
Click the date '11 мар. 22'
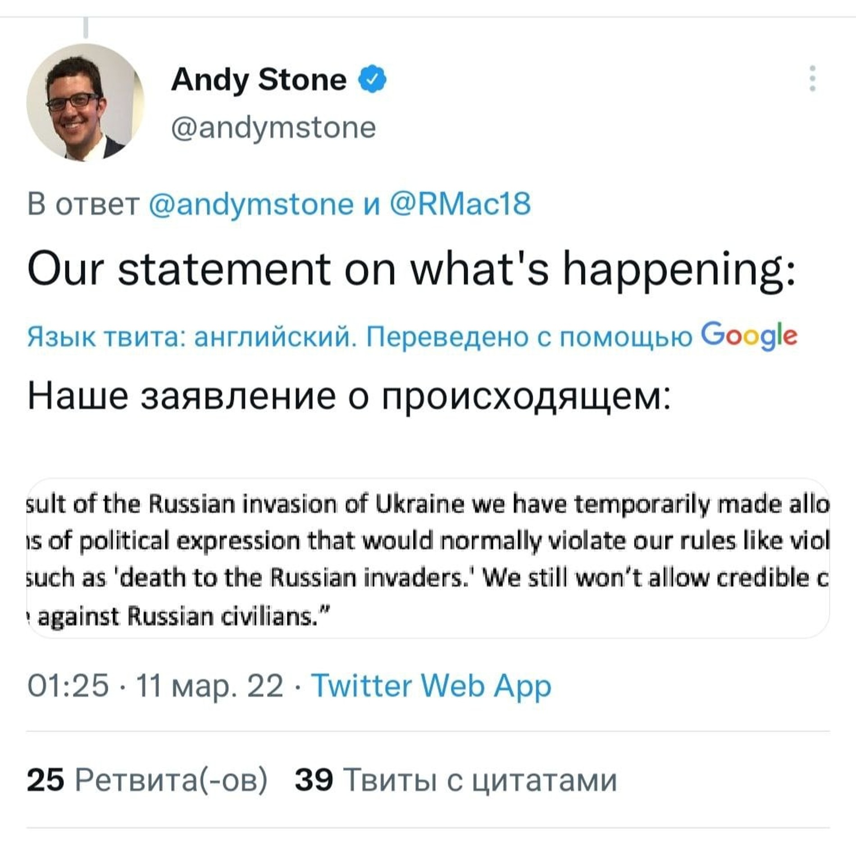click(x=209, y=685)
